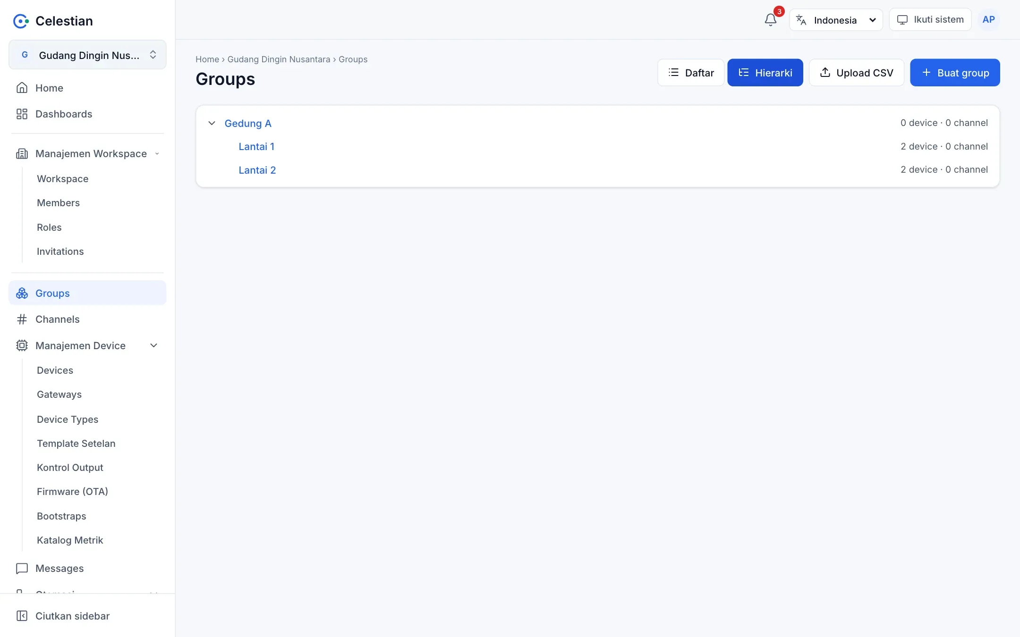Click the Dashboards grid icon
Screen dimensions: 1020x637
point(22,114)
